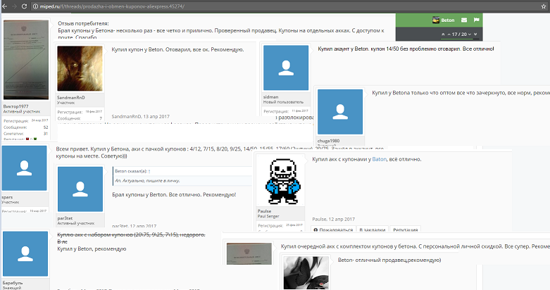Jump to first post with the double-up arrow
The image size is (550, 290).
coord(443,34)
